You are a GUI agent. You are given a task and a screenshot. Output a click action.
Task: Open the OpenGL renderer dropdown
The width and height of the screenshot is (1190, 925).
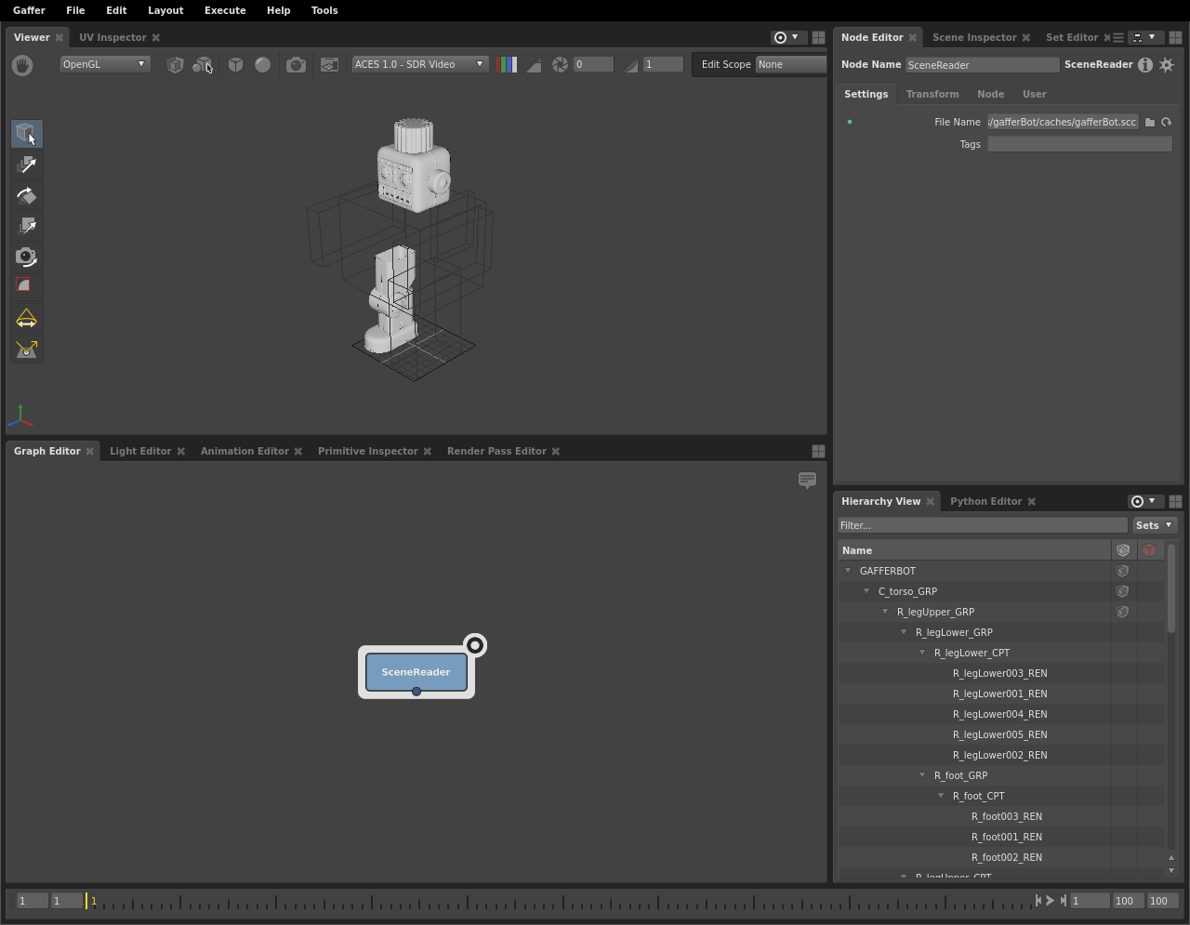[x=104, y=64]
